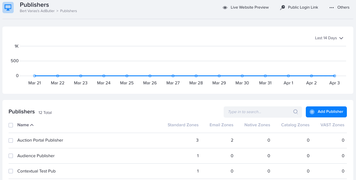Image resolution: width=356 pixels, height=180 pixels.
Task: Click the '1K' y-axis label
Action: tap(17, 46)
